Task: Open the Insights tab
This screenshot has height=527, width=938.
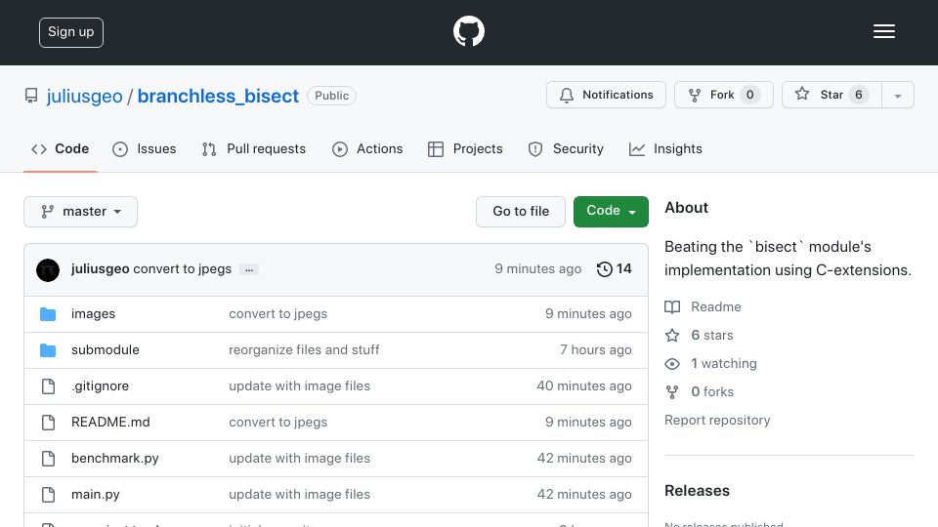Action: click(x=665, y=148)
